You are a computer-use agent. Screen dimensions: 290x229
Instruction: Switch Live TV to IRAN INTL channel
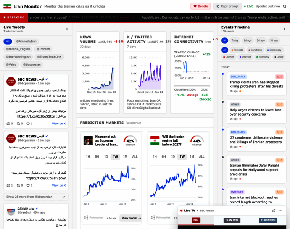pyautogui.click(x=232, y=220)
